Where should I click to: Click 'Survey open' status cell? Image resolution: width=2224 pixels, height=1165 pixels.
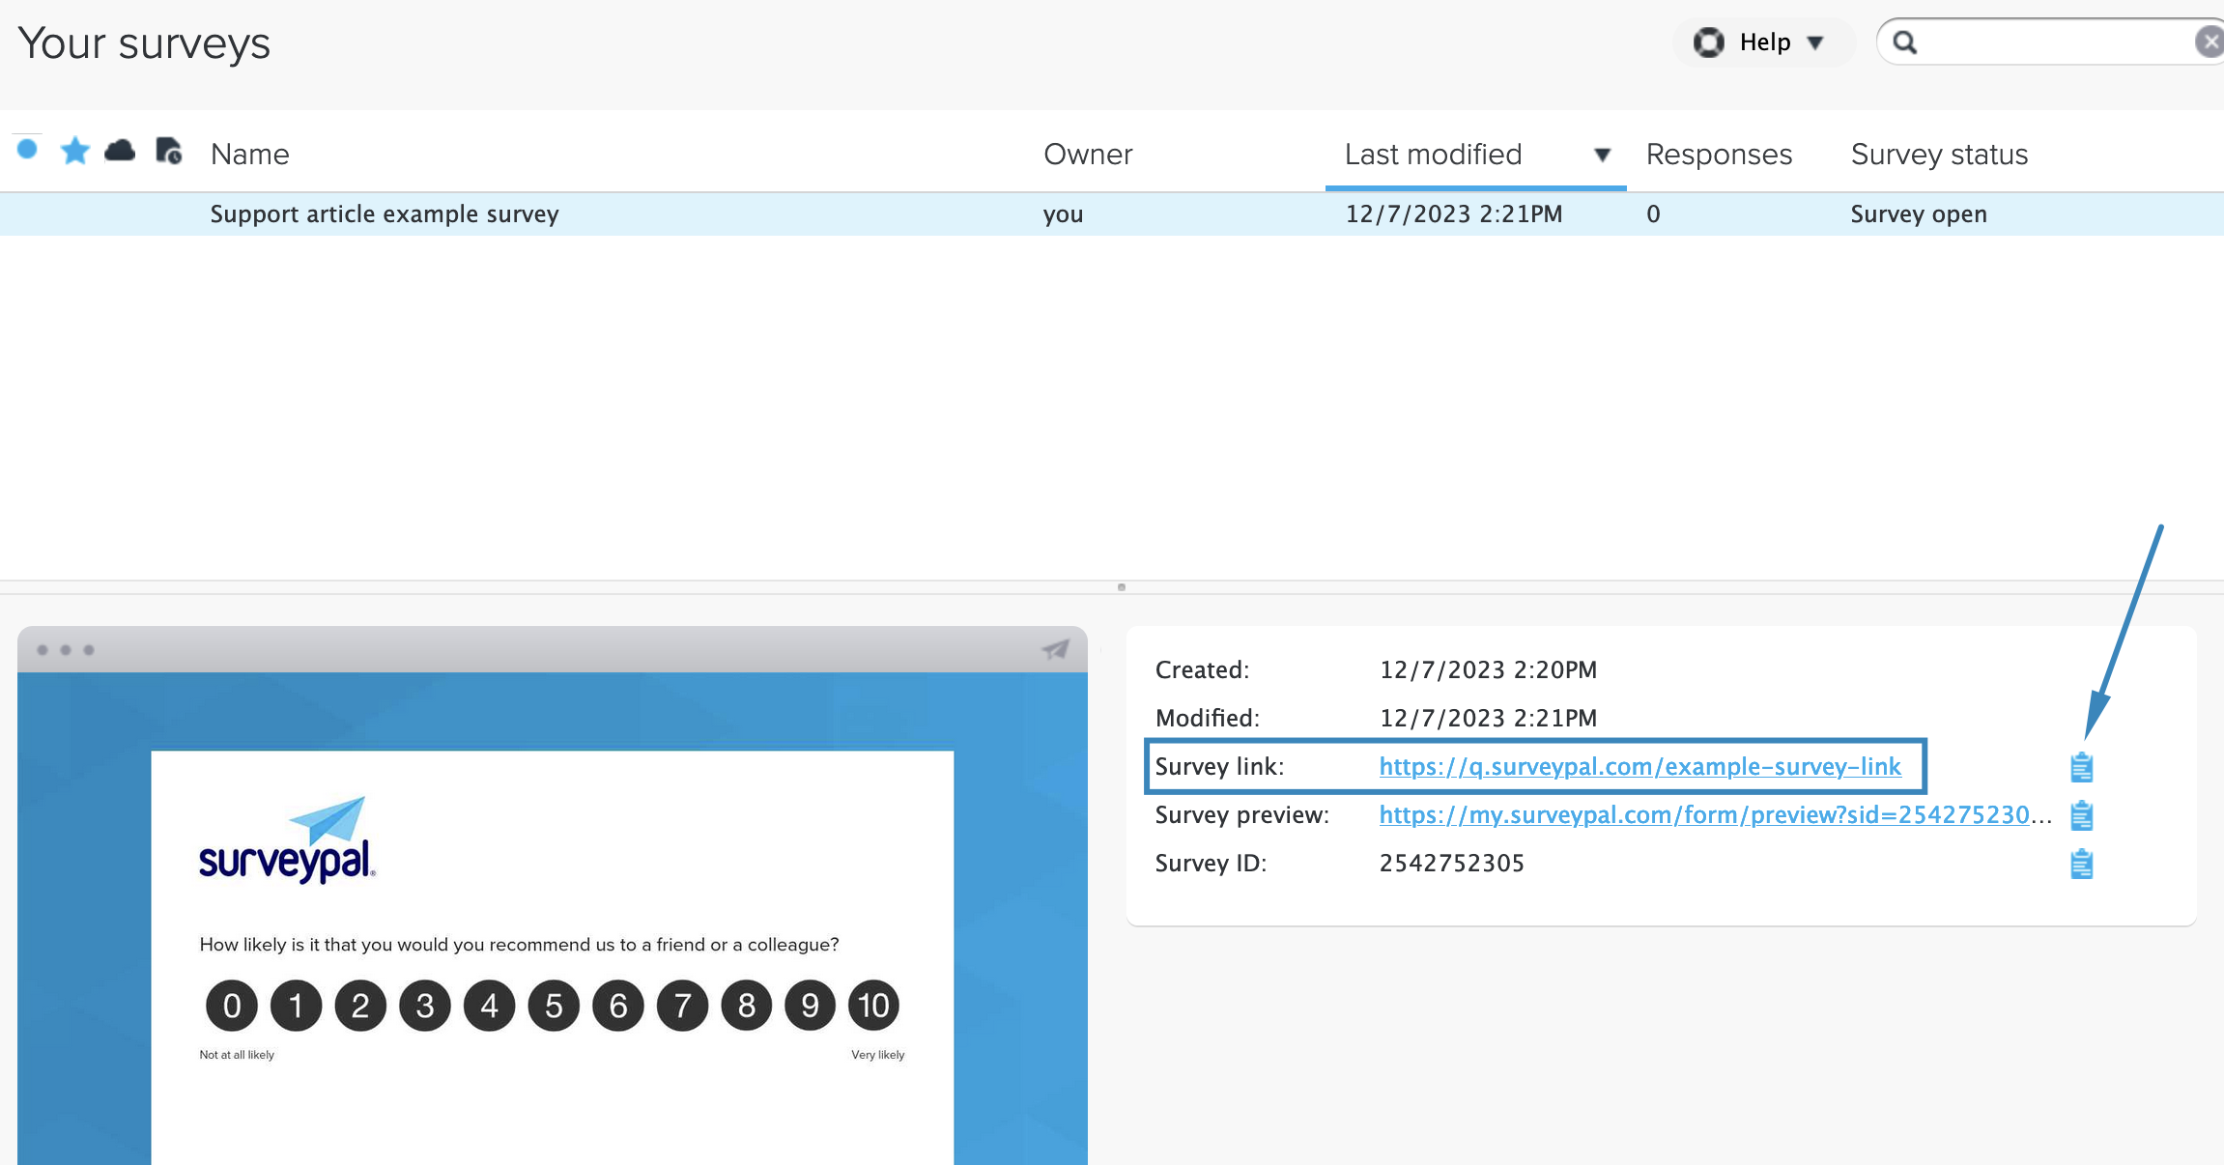pyautogui.click(x=1919, y=214)
